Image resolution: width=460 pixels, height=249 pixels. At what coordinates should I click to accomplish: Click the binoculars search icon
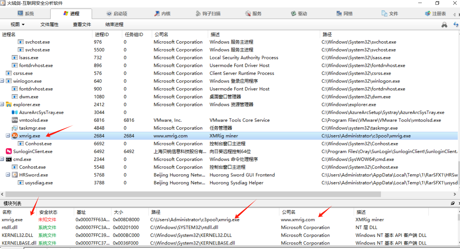click(x=444, y=25)
